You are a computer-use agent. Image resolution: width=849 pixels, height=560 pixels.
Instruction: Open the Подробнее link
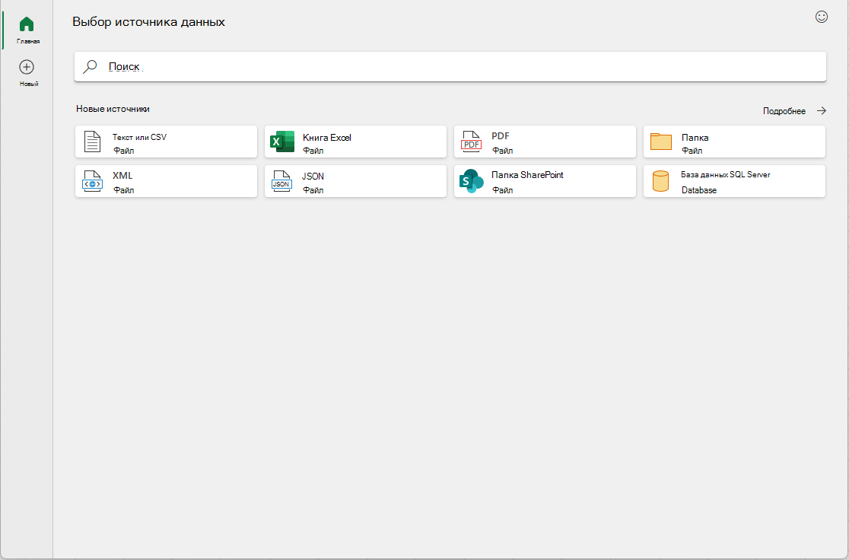[784, 111]
